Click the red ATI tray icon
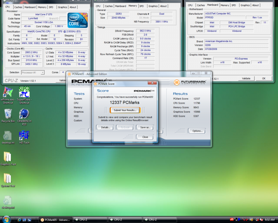278x223 pixels. [x=232, y=220]
